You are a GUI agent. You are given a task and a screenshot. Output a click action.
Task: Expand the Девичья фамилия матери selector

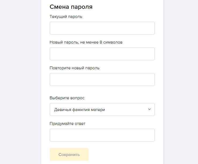pyautogui.click(x=102, y=109)
